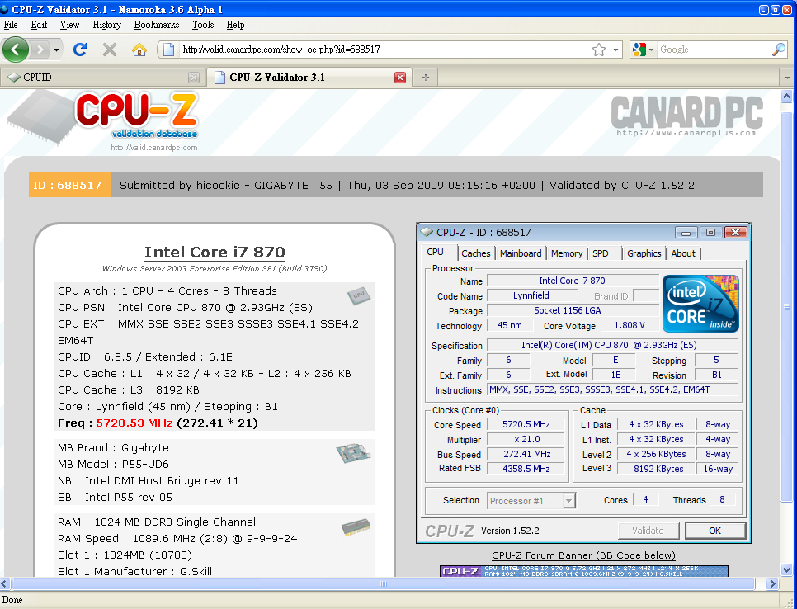The image size is (797, 609).
Task: Open the Tools menu
Action: 203,25
